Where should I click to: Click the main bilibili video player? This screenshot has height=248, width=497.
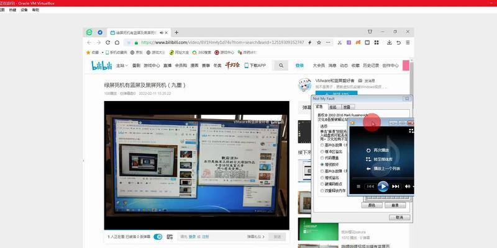(x=196, y=166)
